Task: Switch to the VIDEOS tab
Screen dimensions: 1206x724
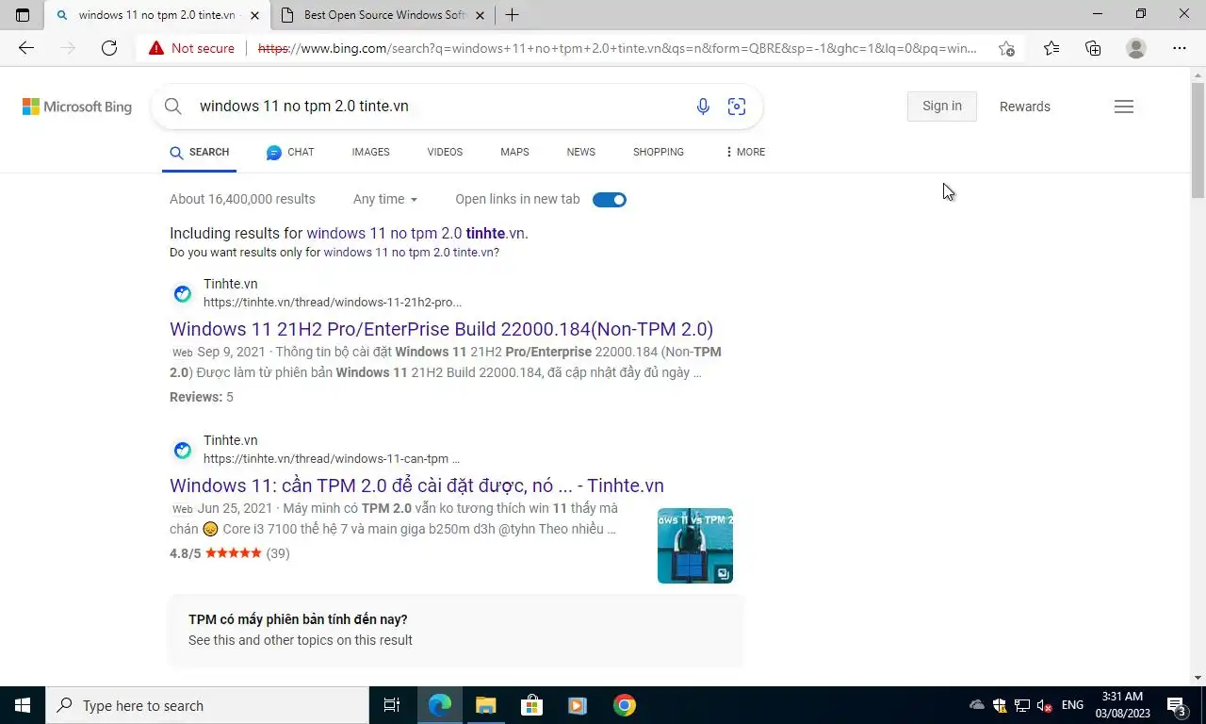Action: click(x=445, y=152)
